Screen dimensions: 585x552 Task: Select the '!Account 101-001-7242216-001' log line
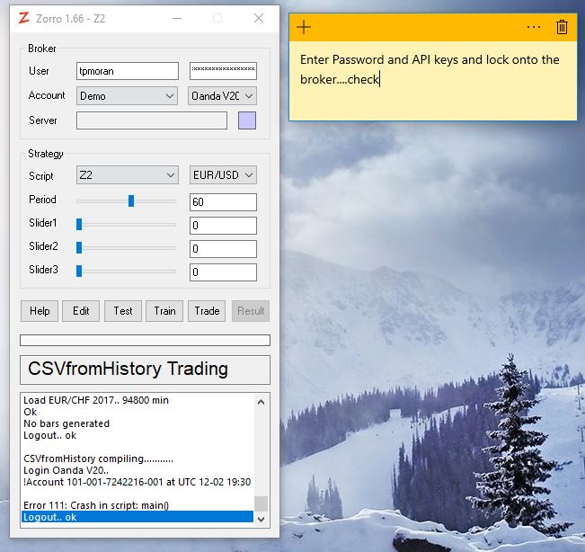(137, 482)
